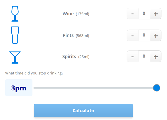Hit the Calculate button
Viewport: 167px width, 120px height.
pos(83,110)
